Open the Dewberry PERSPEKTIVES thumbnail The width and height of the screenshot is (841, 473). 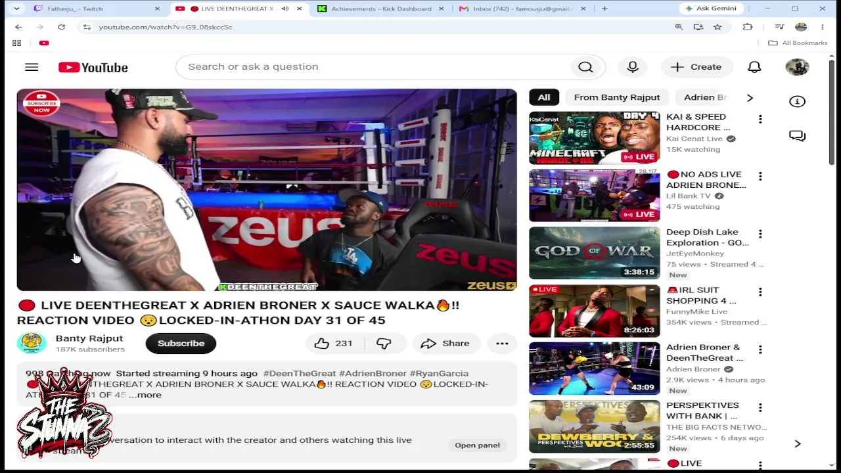[x=595, y=426]
